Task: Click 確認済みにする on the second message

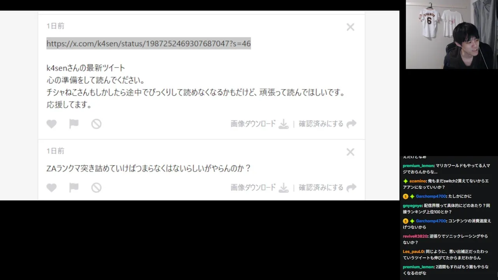Action: point(321,188)
